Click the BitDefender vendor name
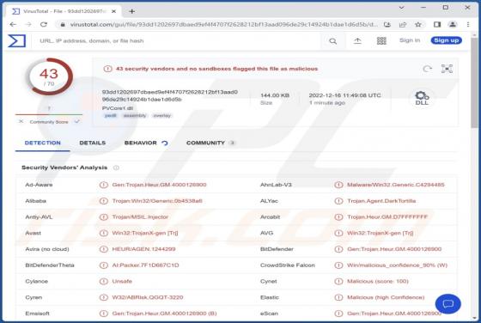481x323 pixels. click(277, 249)
